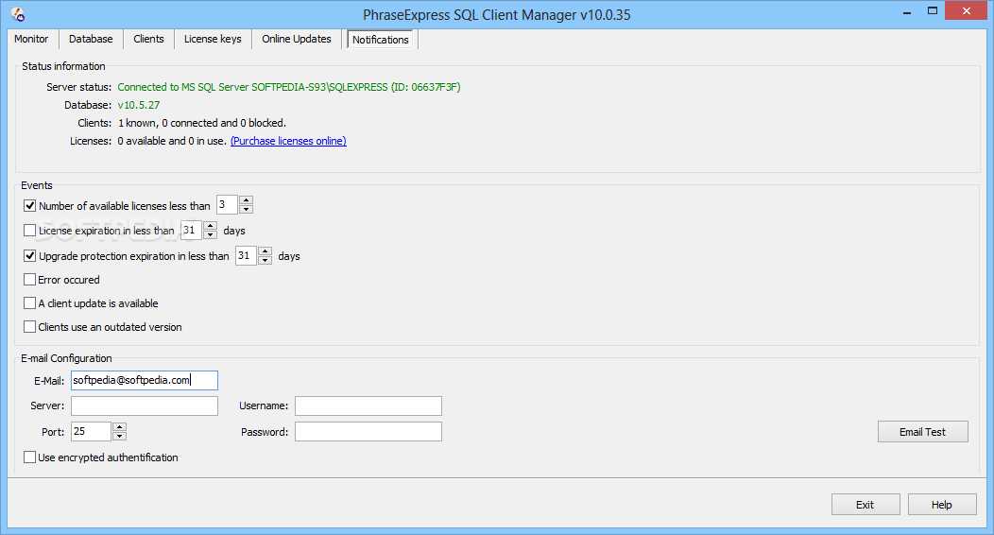This screenshot has width=994, height=535.
Task: Click the server status Connected text
Action: (289, 87)
